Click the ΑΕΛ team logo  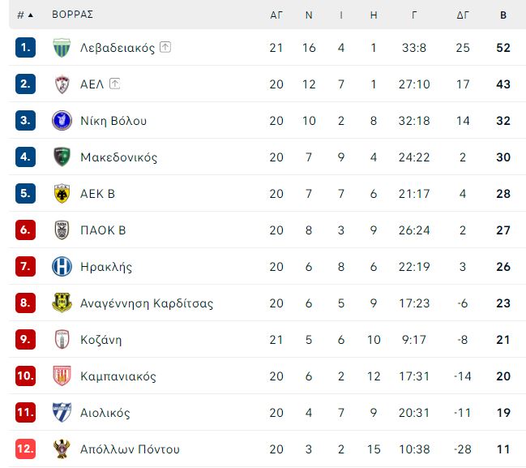tap(62, 84)
